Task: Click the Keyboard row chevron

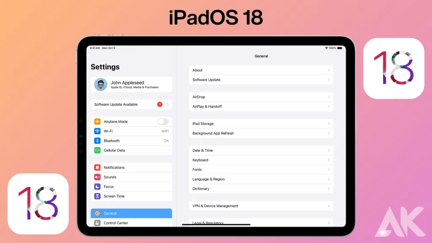Action: pos(329,160)
